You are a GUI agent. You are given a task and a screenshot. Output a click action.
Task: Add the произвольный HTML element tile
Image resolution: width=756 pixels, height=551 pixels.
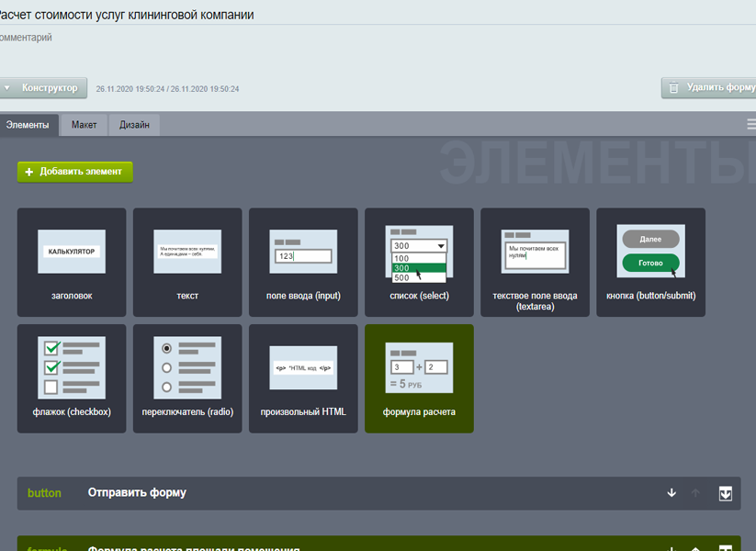(303, 377)
